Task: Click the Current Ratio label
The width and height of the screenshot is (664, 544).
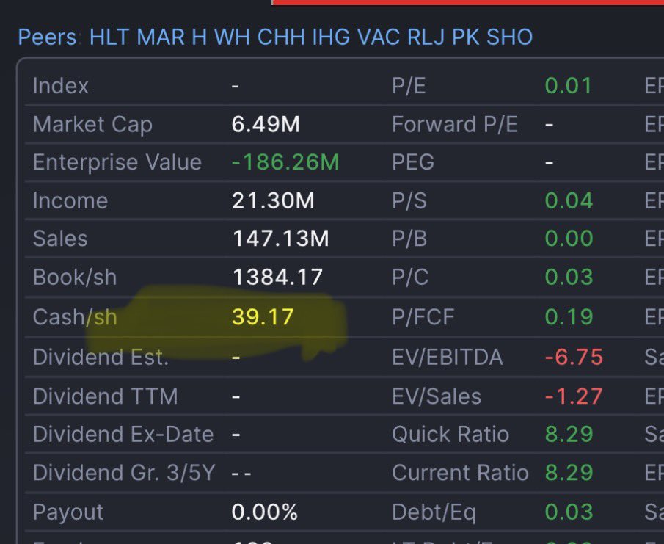Action: 460,472
